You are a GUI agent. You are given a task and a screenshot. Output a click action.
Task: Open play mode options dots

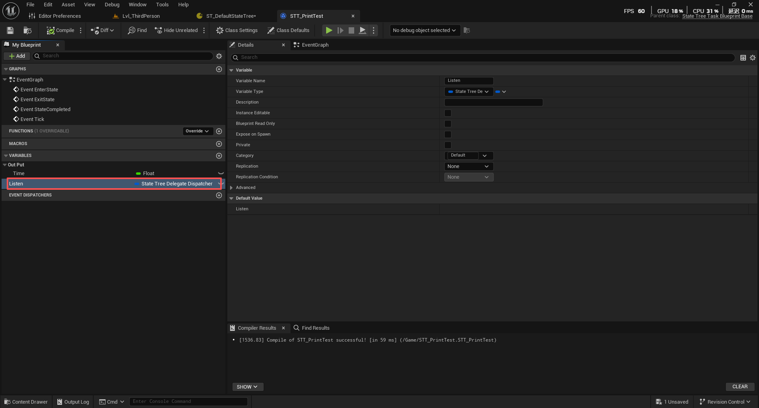click(374, 30)
